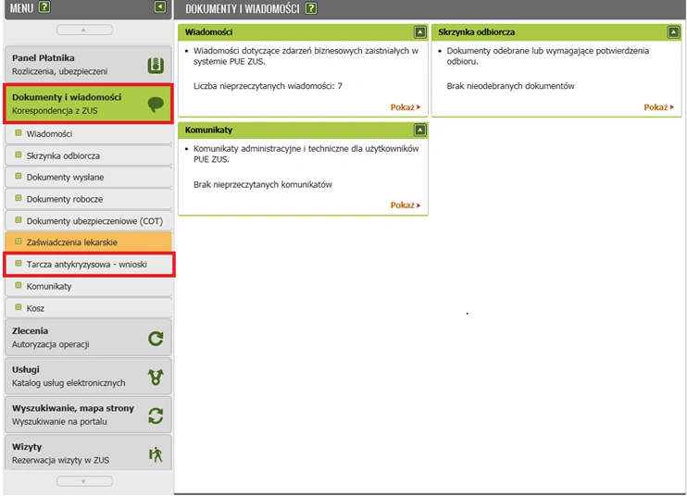Viewport: 687px width, 496px height.
Task: Open Wyszukiwanie, mapa strony section
Action: [88, 415]
